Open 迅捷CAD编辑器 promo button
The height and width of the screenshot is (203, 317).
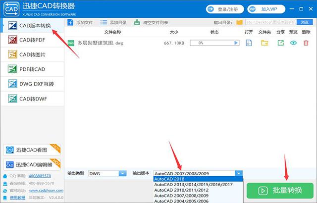(x=32, y=164)
